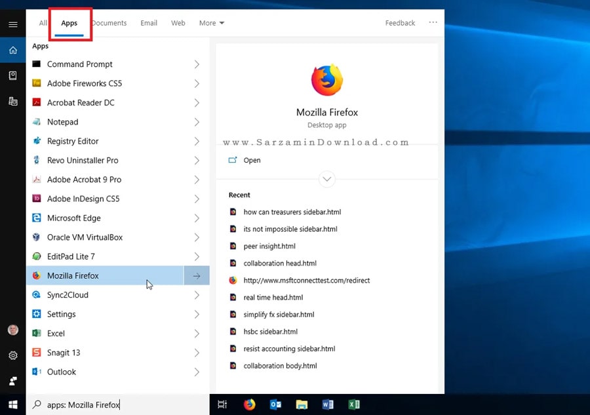Screen dimensions: 590x415
Task: Click the Oracle VM VirtualBox icon
Action: click(37, 237)
